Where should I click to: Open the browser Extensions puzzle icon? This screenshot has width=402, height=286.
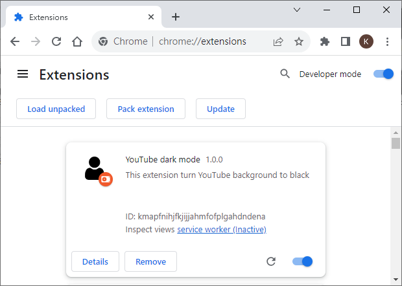coord(325,41)
